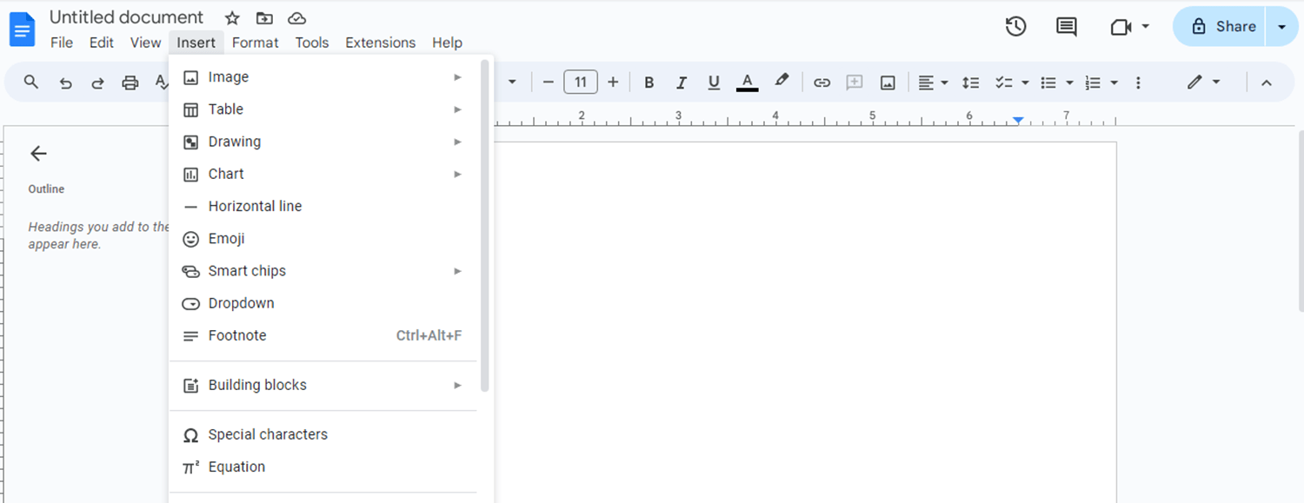Open the spelling and grammar check
This screenshot has width=1304, height=503.
tap(161, 82)
